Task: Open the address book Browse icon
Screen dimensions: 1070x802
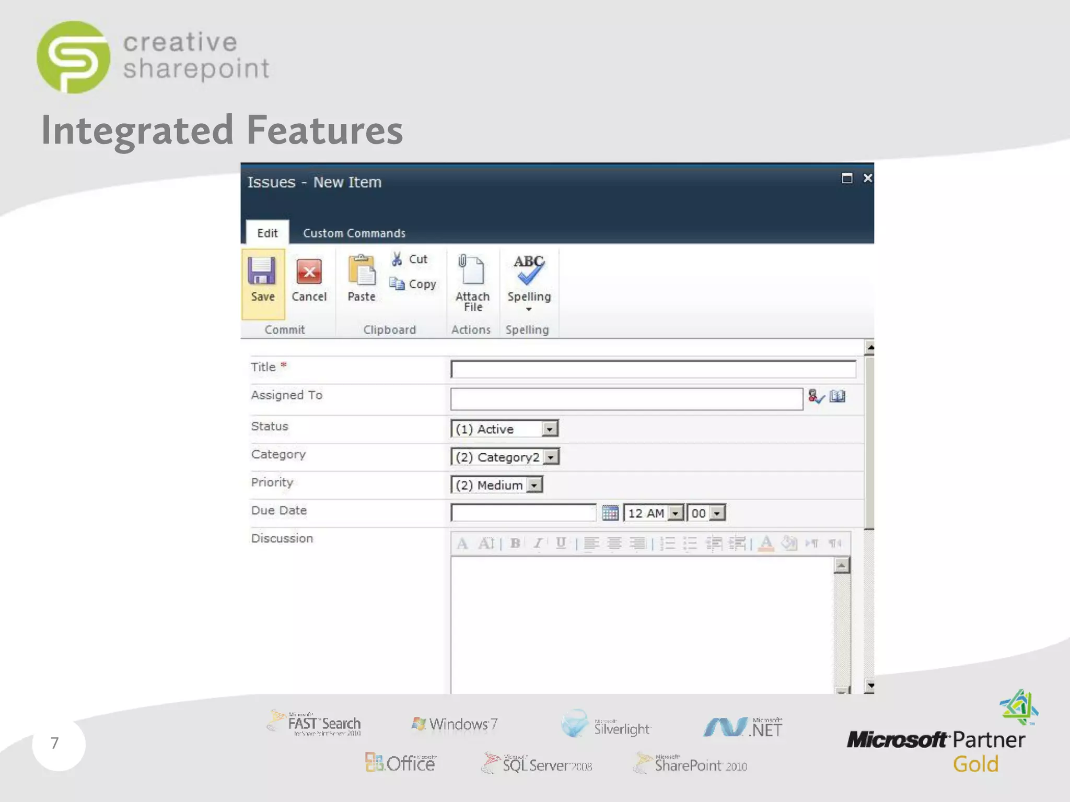Action: (838, 396)
